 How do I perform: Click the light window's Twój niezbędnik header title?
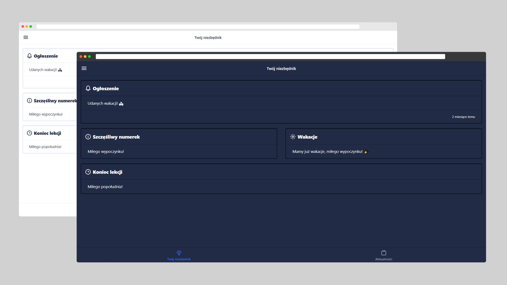pos(208,38)
